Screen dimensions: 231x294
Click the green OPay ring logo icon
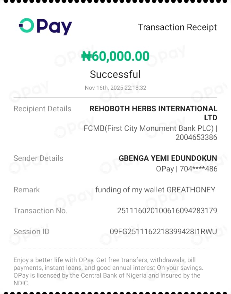(26, 26)
